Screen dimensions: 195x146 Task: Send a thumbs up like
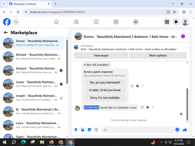(185, 130)
